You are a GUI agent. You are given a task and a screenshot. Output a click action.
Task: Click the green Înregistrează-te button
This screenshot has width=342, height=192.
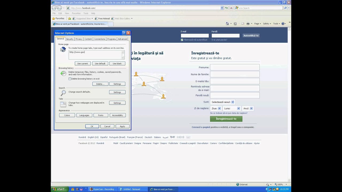coord(226,119)
